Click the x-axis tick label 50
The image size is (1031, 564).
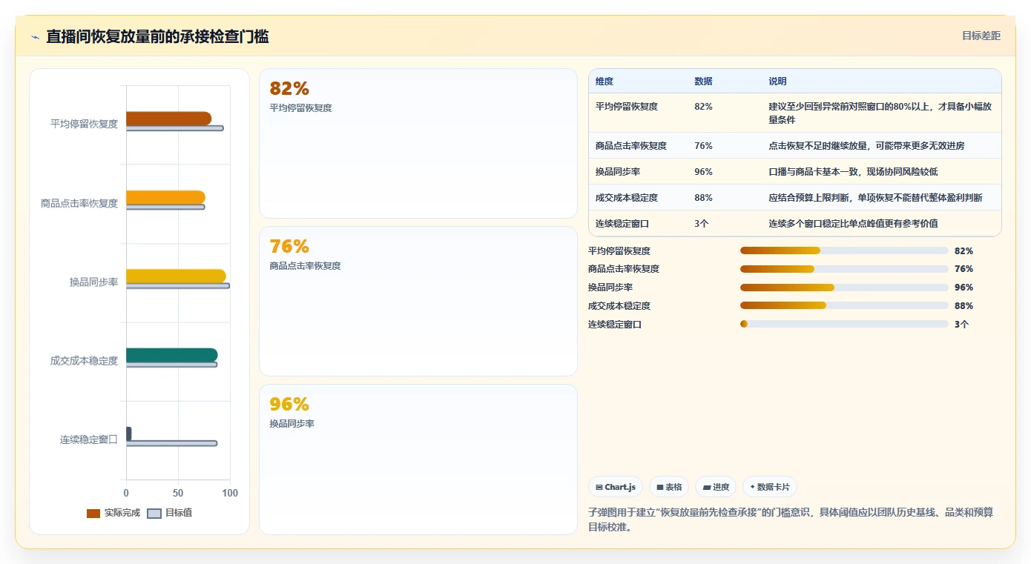tap(178, 493)
